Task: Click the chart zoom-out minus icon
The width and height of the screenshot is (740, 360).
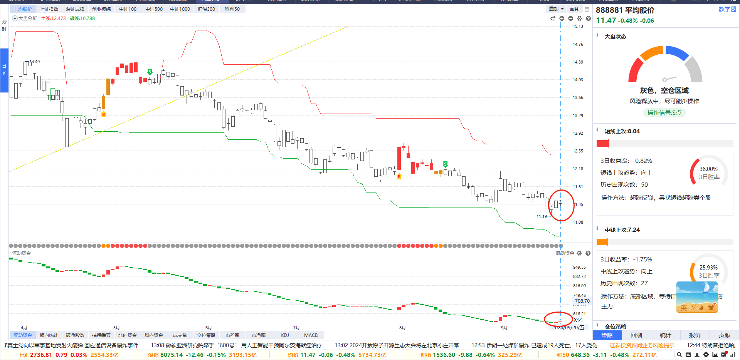Action: point(570,18)
